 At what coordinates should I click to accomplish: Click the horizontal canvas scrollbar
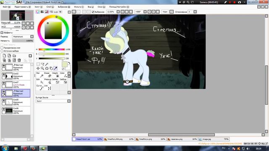point(181,135)
